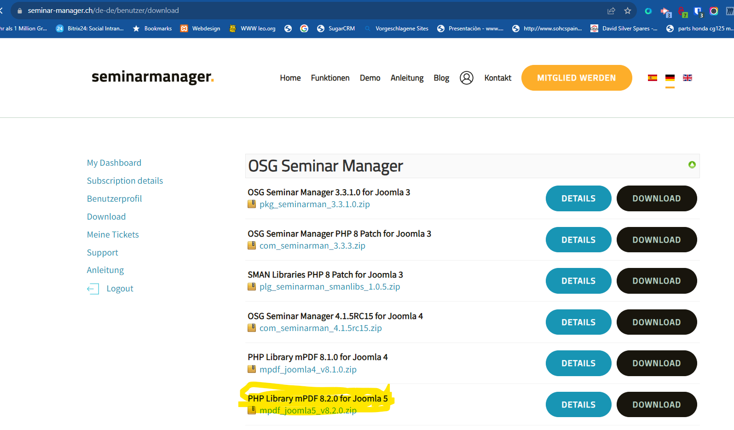The height and width of the screenshot is (430, 734).
Task: Open the Kontakt menu item
Action: (497, 78)
